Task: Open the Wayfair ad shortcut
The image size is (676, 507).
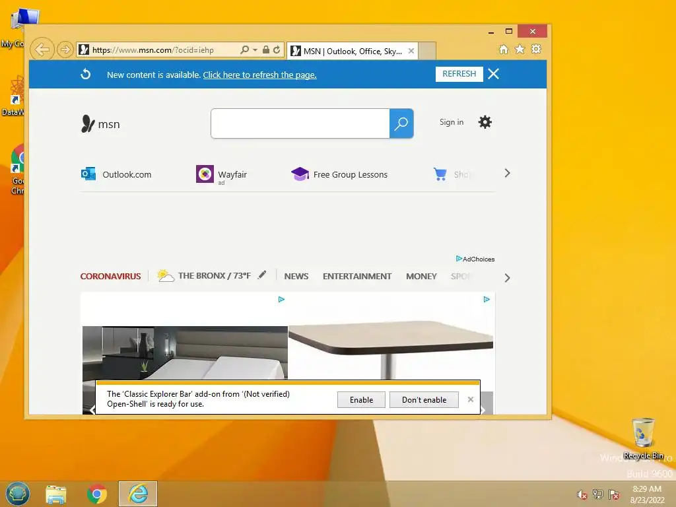Action: [222, 174]
